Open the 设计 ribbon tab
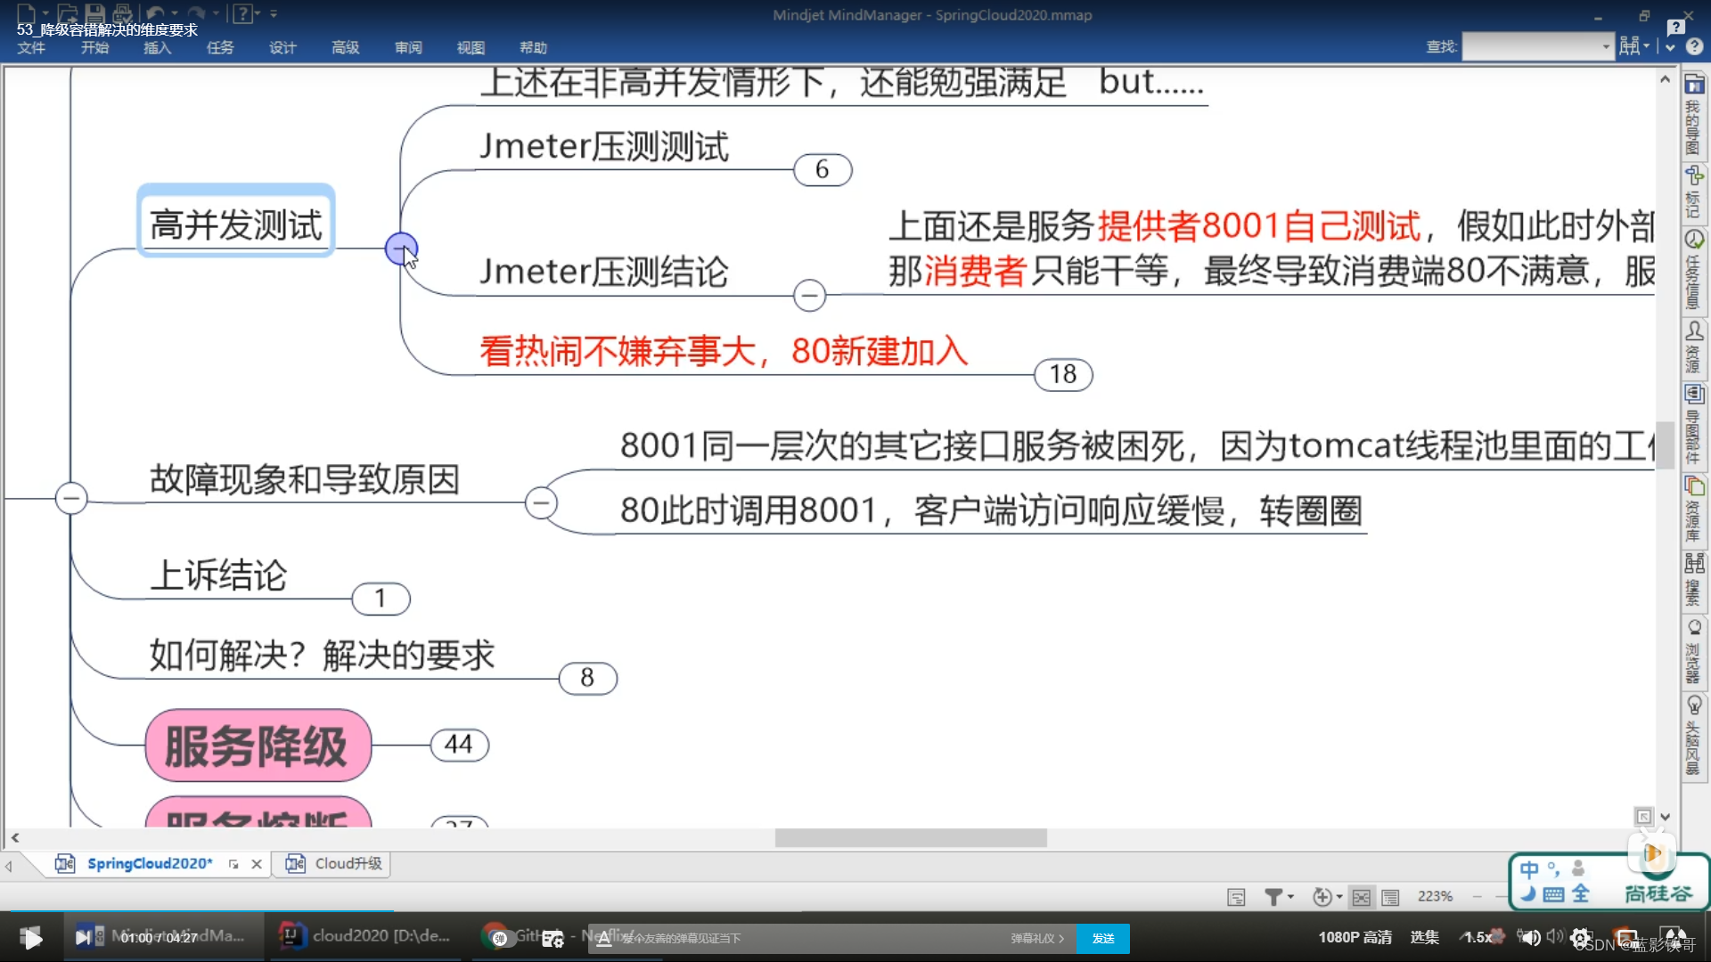Viewport: 1711px width, 962px height. 282,48
